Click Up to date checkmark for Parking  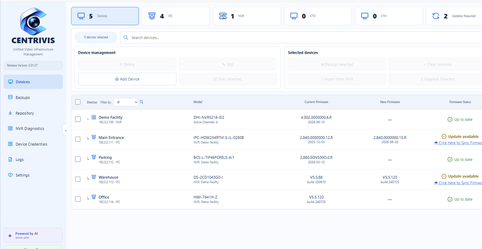pos(450,159)
